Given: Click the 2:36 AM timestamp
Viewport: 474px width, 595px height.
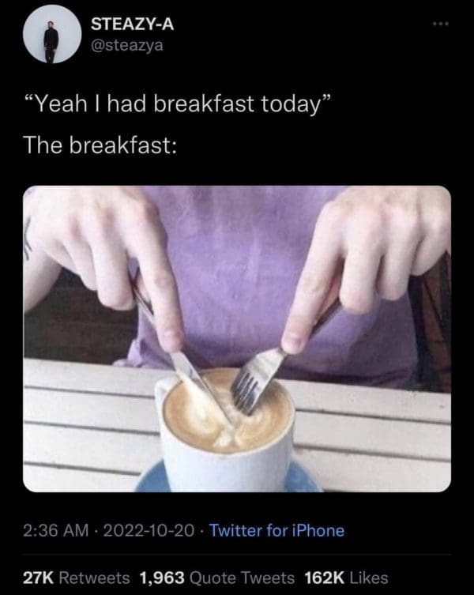Looking at the screenshot, I should coord(56,530).
